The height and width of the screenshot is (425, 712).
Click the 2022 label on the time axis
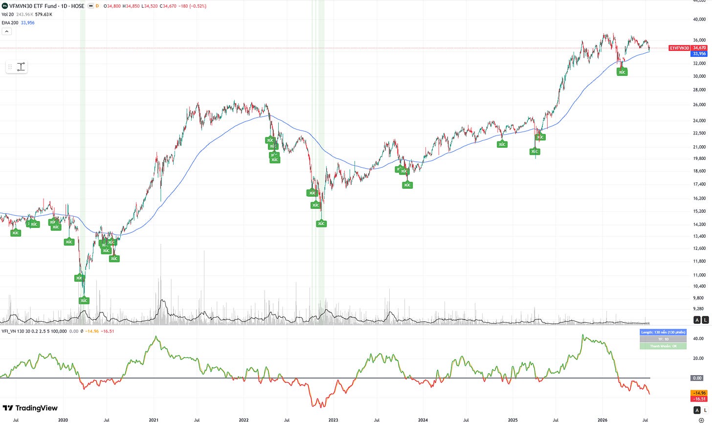tap(244, 420)
